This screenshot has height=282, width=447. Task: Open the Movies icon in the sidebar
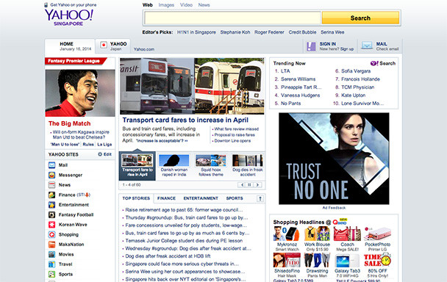(51, 254)
